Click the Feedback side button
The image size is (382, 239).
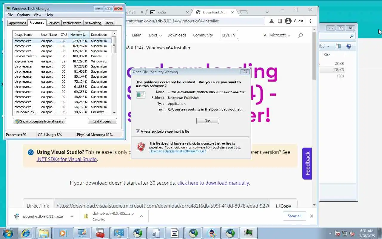tap(307, 163)
